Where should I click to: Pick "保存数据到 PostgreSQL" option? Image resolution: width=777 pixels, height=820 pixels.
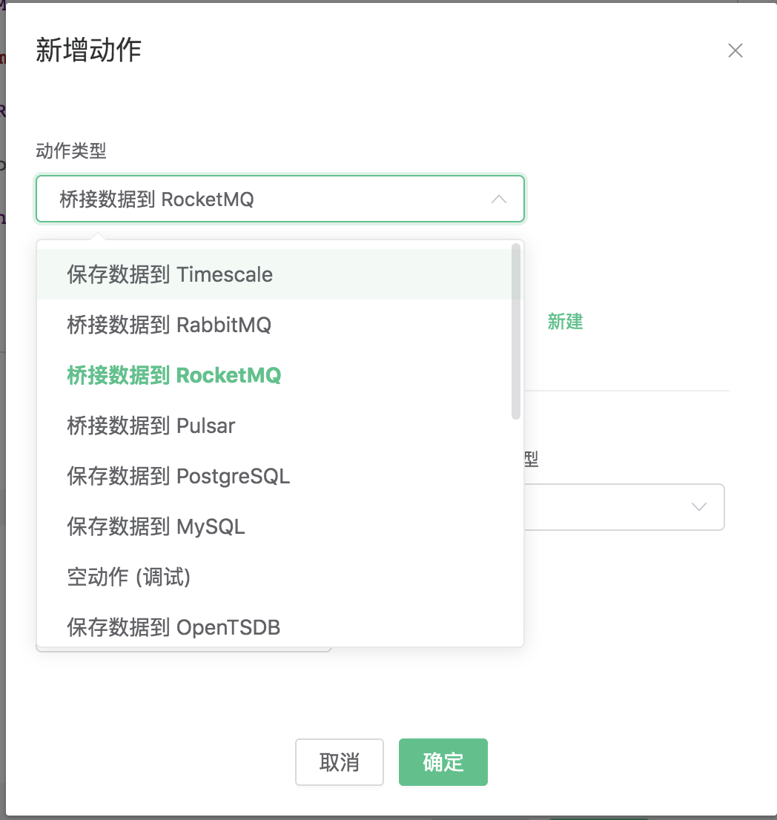[x=178, y=476]
